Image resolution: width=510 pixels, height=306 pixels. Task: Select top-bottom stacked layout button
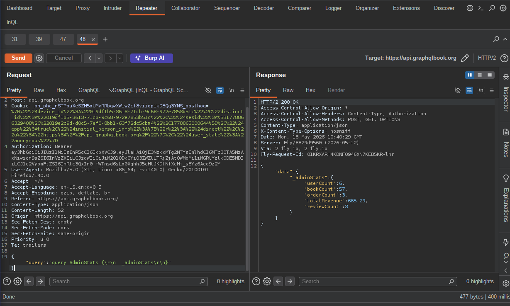pyautogui.click(x=480, y=75)
